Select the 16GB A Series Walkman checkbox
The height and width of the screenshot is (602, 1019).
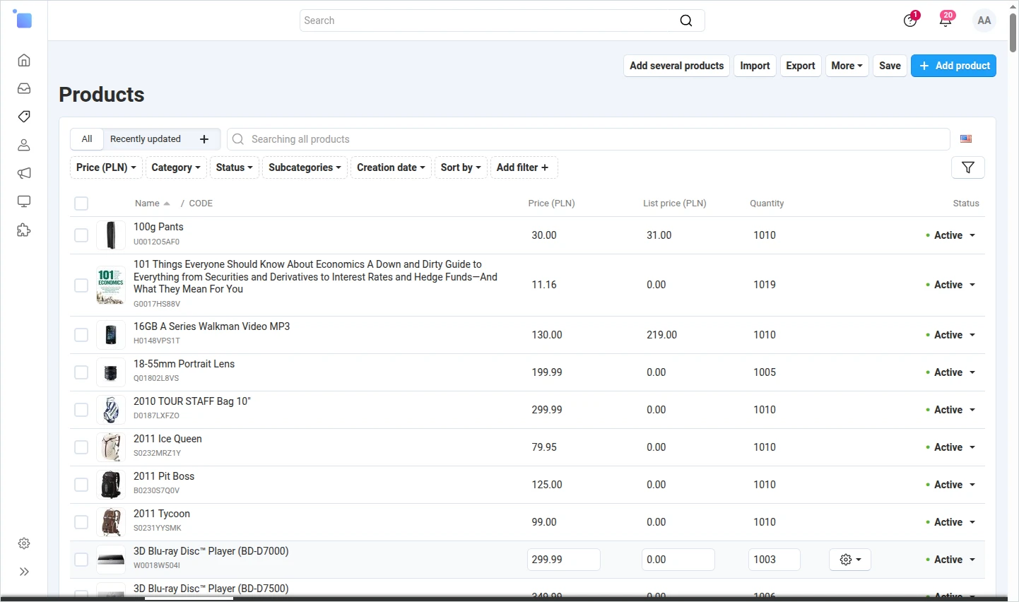[81, 335]
